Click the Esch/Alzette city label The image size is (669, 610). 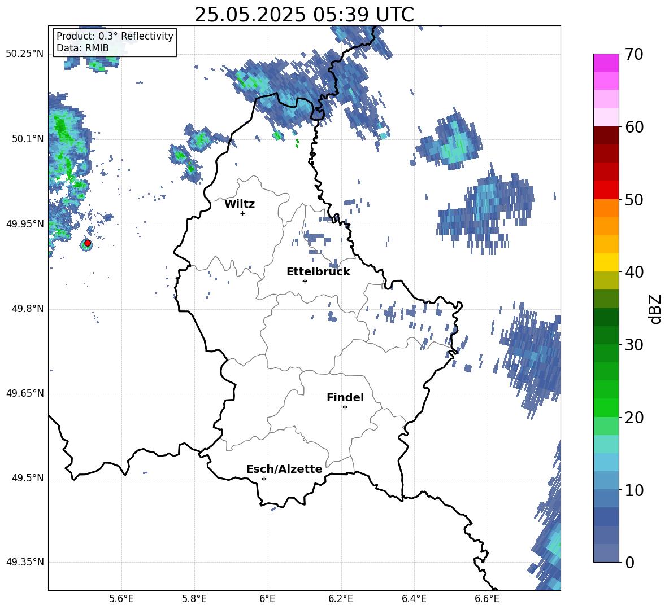[284, 469]
